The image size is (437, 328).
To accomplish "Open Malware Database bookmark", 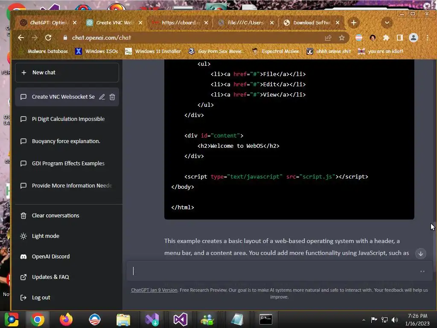I will (43, 51).
